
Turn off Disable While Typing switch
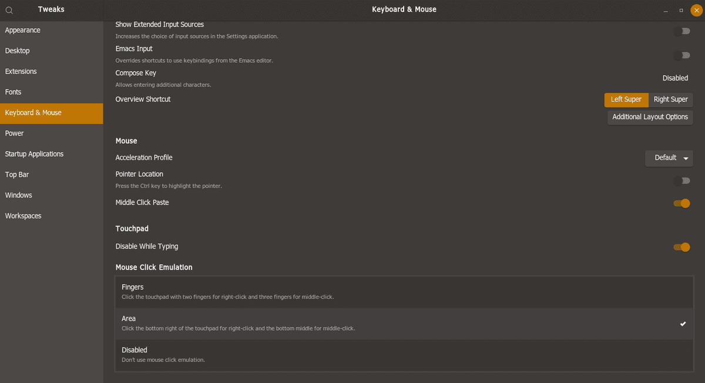click(x=681, y=247)
